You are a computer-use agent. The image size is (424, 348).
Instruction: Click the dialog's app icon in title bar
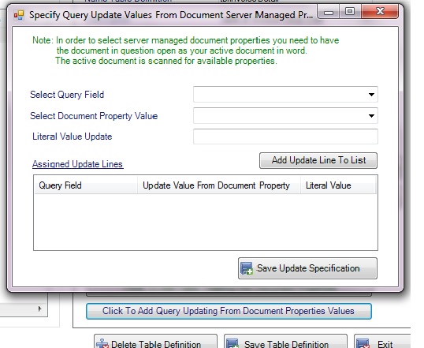[x=19, y=15]
